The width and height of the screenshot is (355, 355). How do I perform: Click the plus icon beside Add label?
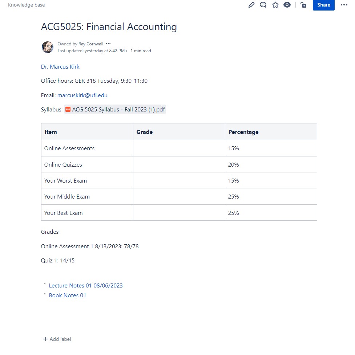45,339
